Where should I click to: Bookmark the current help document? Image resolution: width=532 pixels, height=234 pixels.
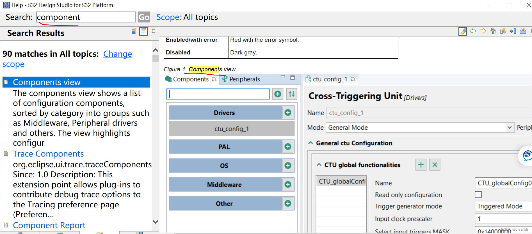(513, 31)
